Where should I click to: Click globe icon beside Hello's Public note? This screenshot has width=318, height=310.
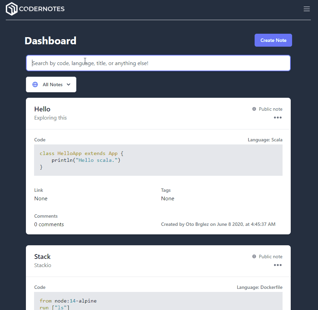pyautogui.click(x=254, y=109)
